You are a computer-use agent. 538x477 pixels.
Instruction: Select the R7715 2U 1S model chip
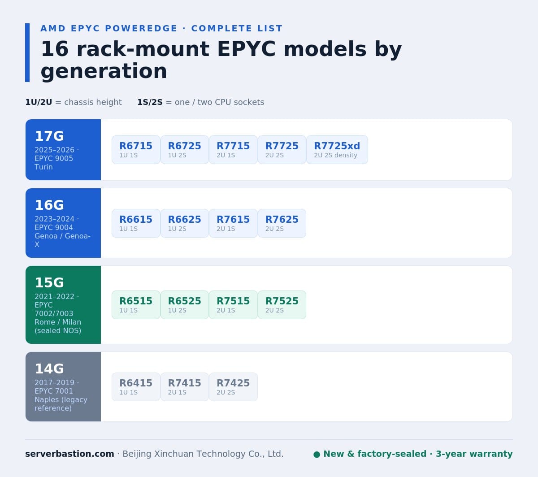pyautogui.click(x=233, y=150)
